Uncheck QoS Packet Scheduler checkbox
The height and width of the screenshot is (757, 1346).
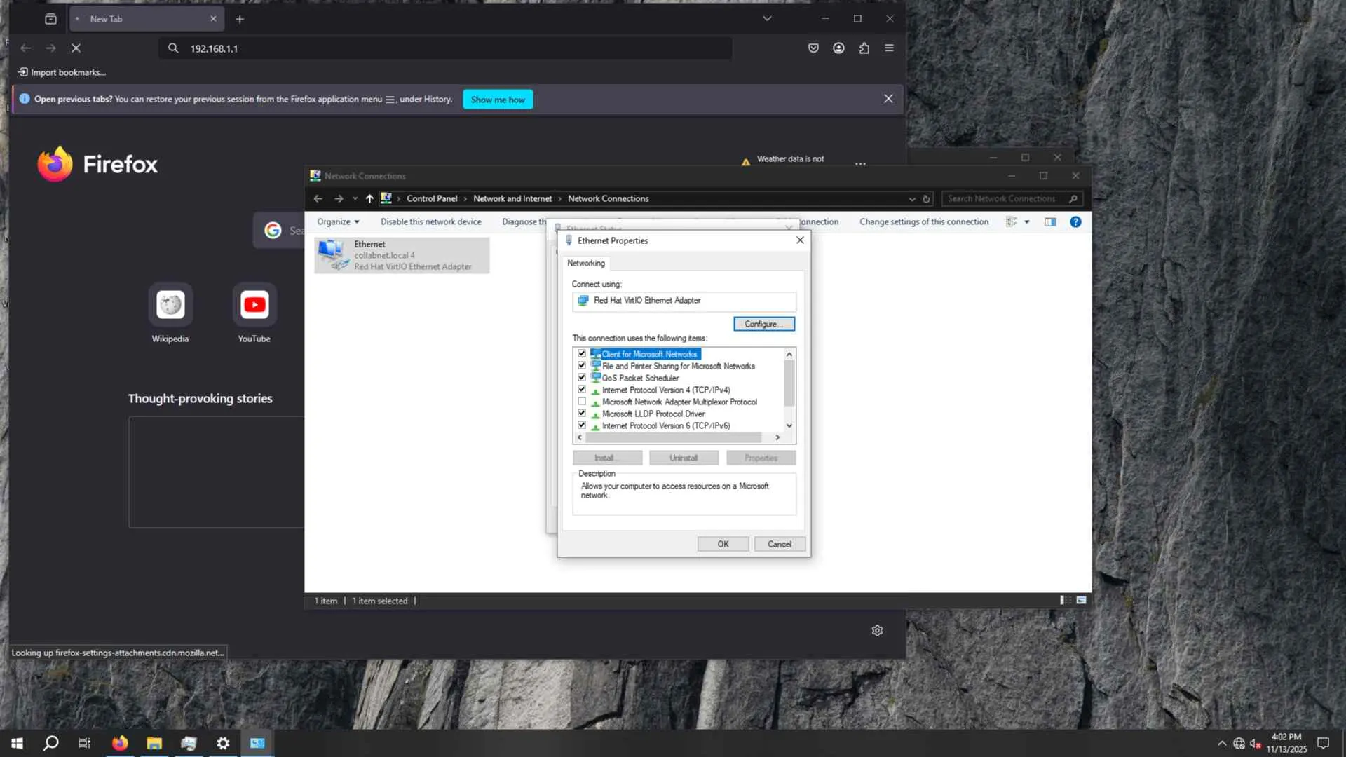click(582, 378)
